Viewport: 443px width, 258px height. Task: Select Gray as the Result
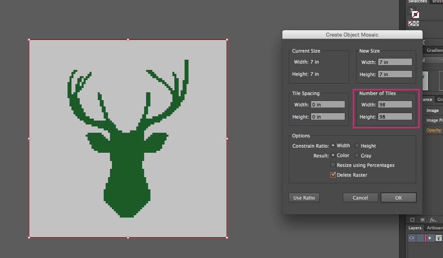coord(357,156)
